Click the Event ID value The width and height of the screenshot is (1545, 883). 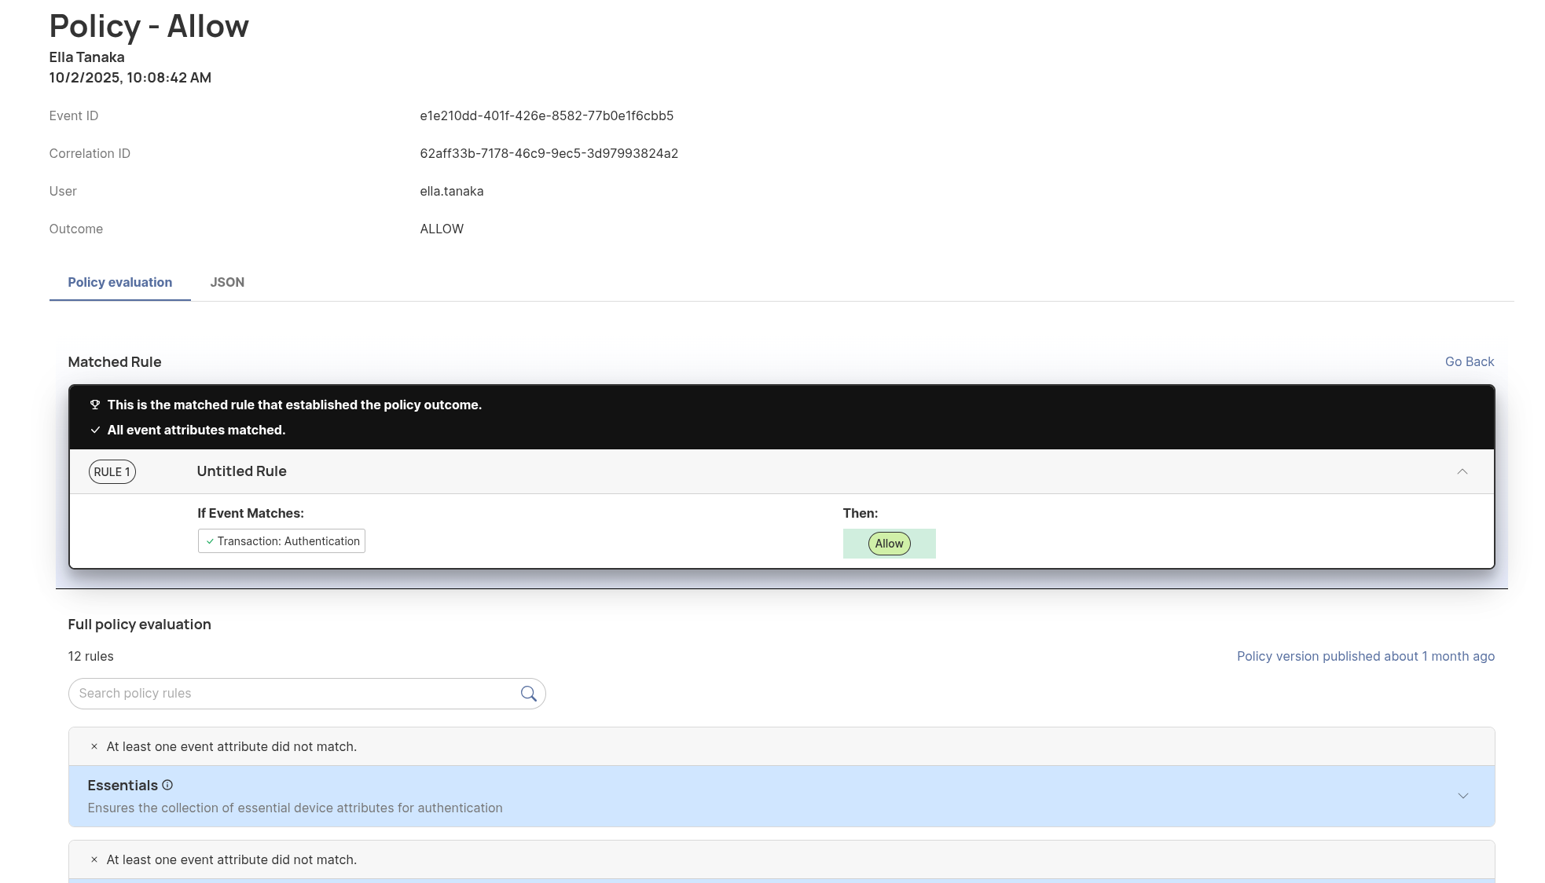click(546, 115)
